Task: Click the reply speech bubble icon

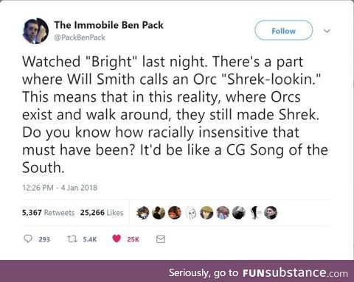Action: coord(28,239)
